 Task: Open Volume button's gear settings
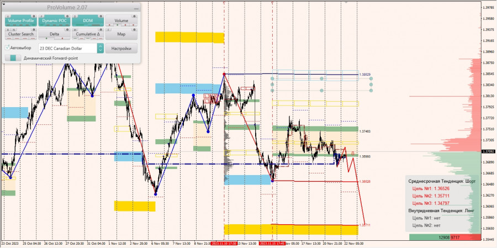(x=134, y=16)
